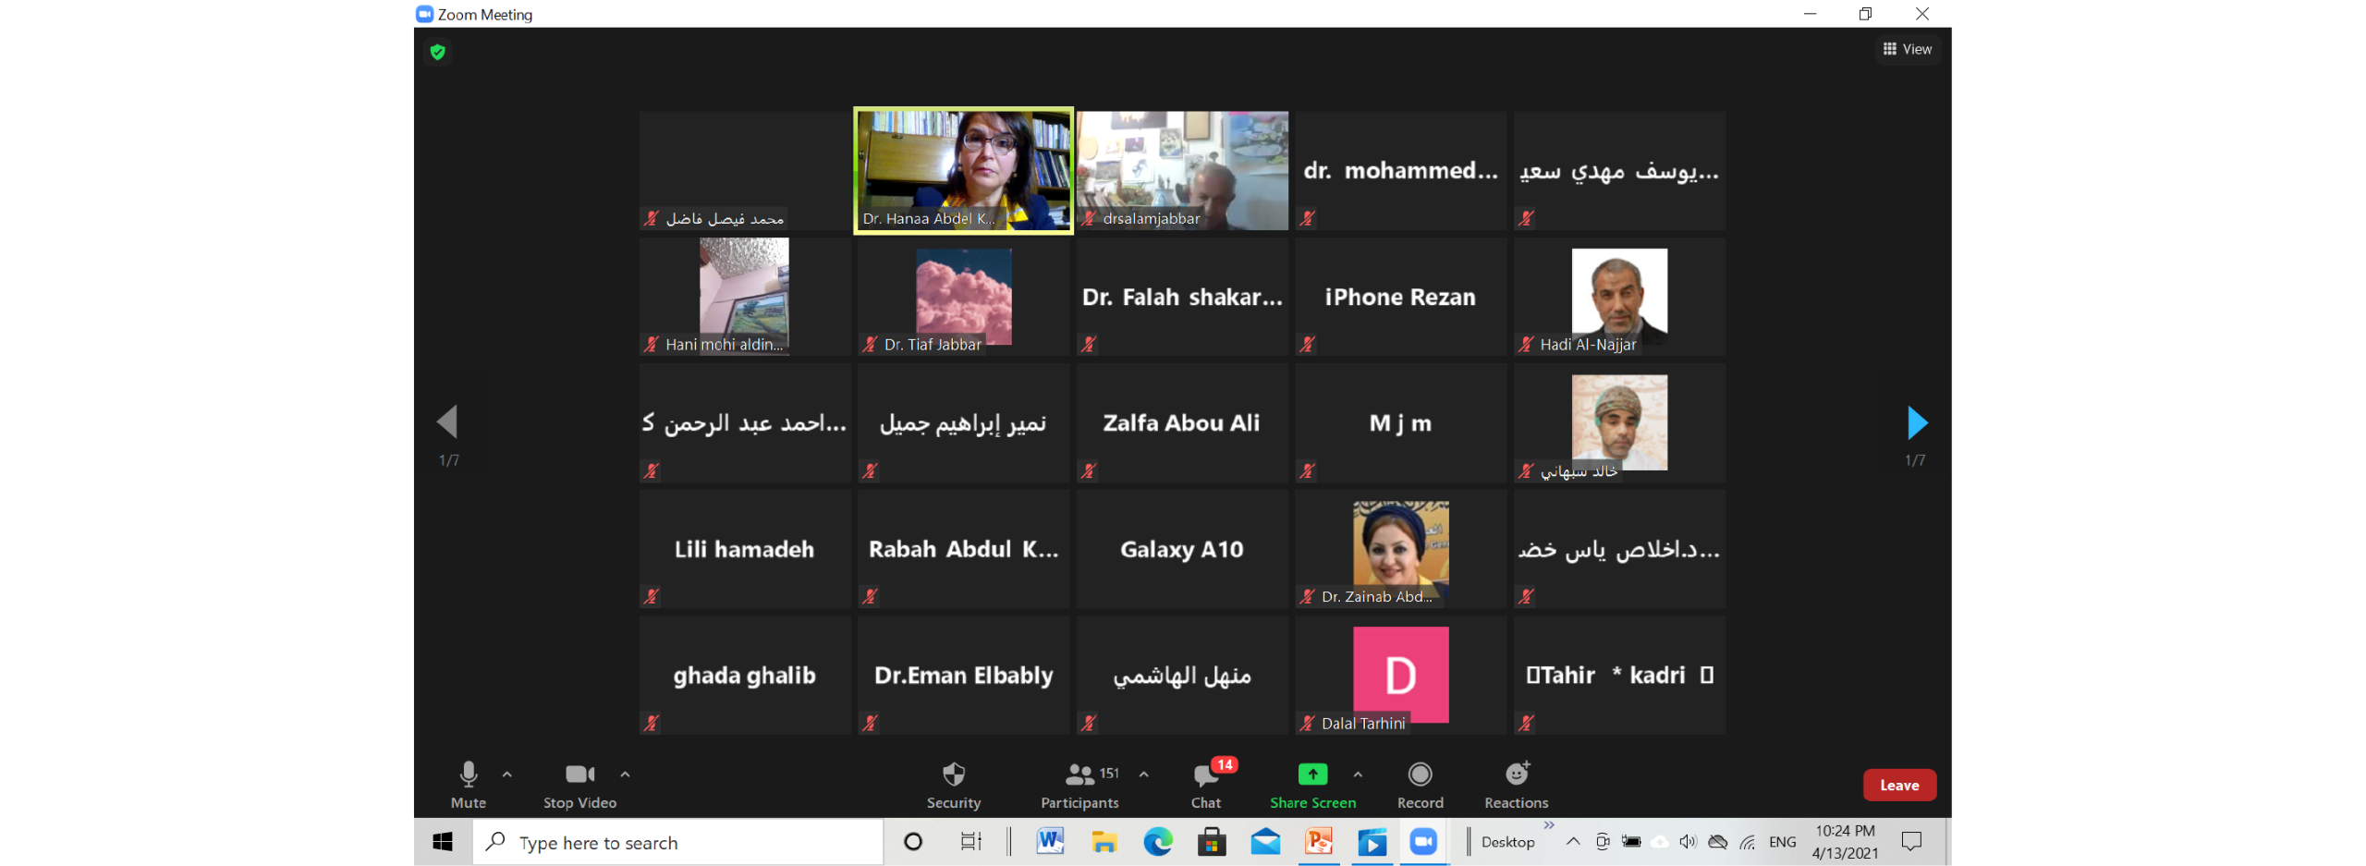Screen dimensions: 2366x866
Task: Select Dr. Zainab's video tile
Action: pos(1399,549)
